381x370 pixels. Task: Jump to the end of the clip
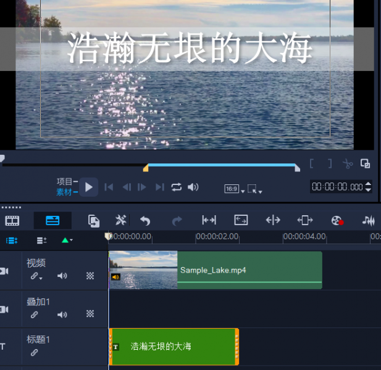click(x=160, y=187)
